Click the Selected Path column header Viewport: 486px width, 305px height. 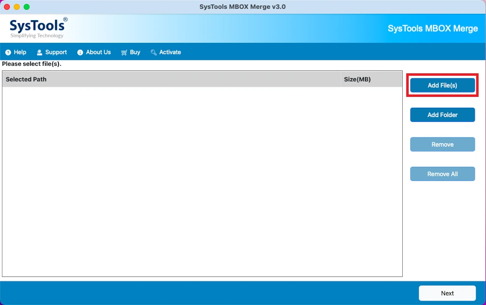coord(171,79)
